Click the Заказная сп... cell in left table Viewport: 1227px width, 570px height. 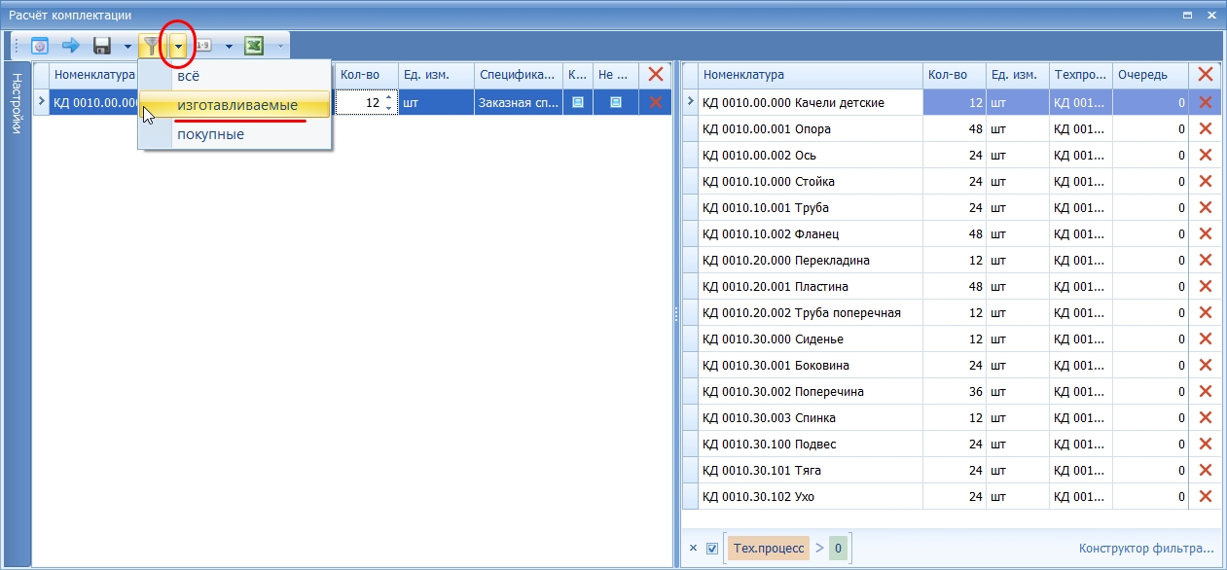519,102
